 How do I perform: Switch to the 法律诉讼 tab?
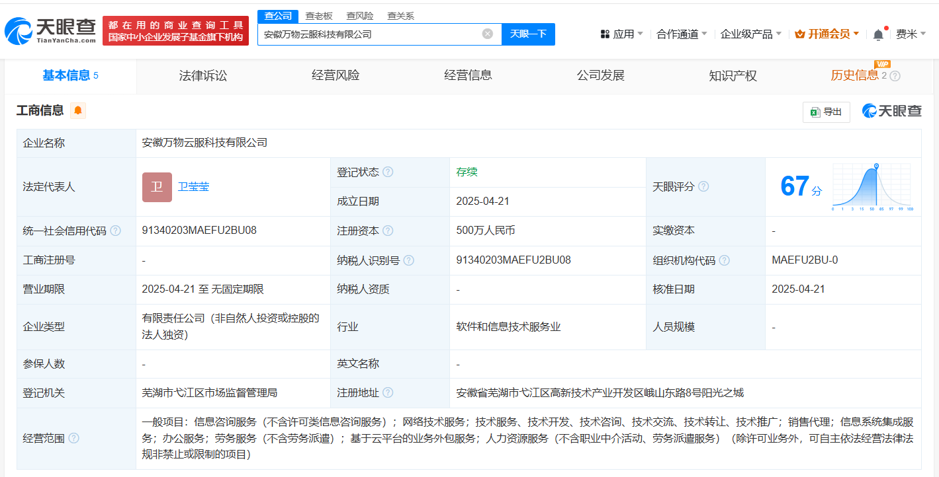pyautogui.click(x=203, y=75)
